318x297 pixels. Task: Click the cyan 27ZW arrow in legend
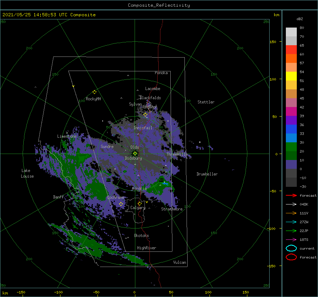(291, 222)
